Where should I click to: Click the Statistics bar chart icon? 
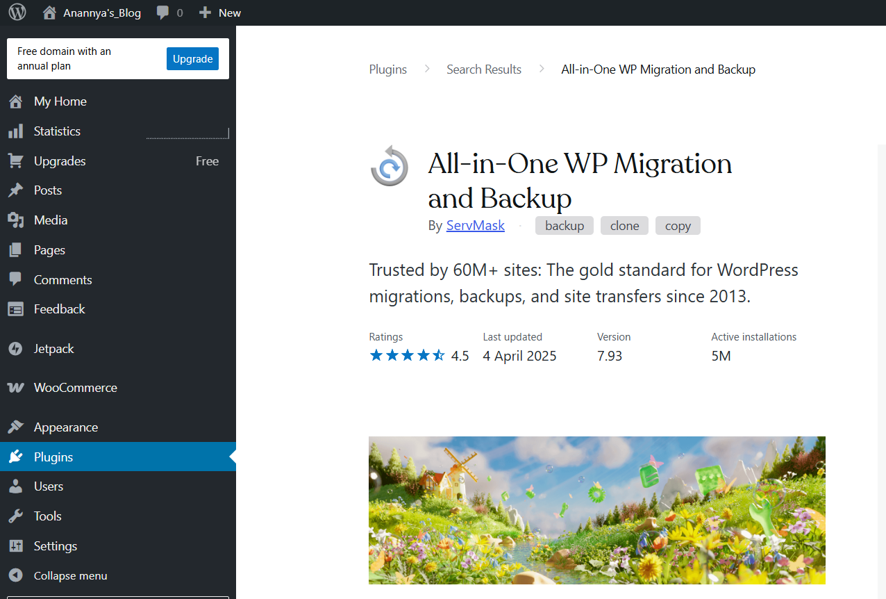click(15, 131)
